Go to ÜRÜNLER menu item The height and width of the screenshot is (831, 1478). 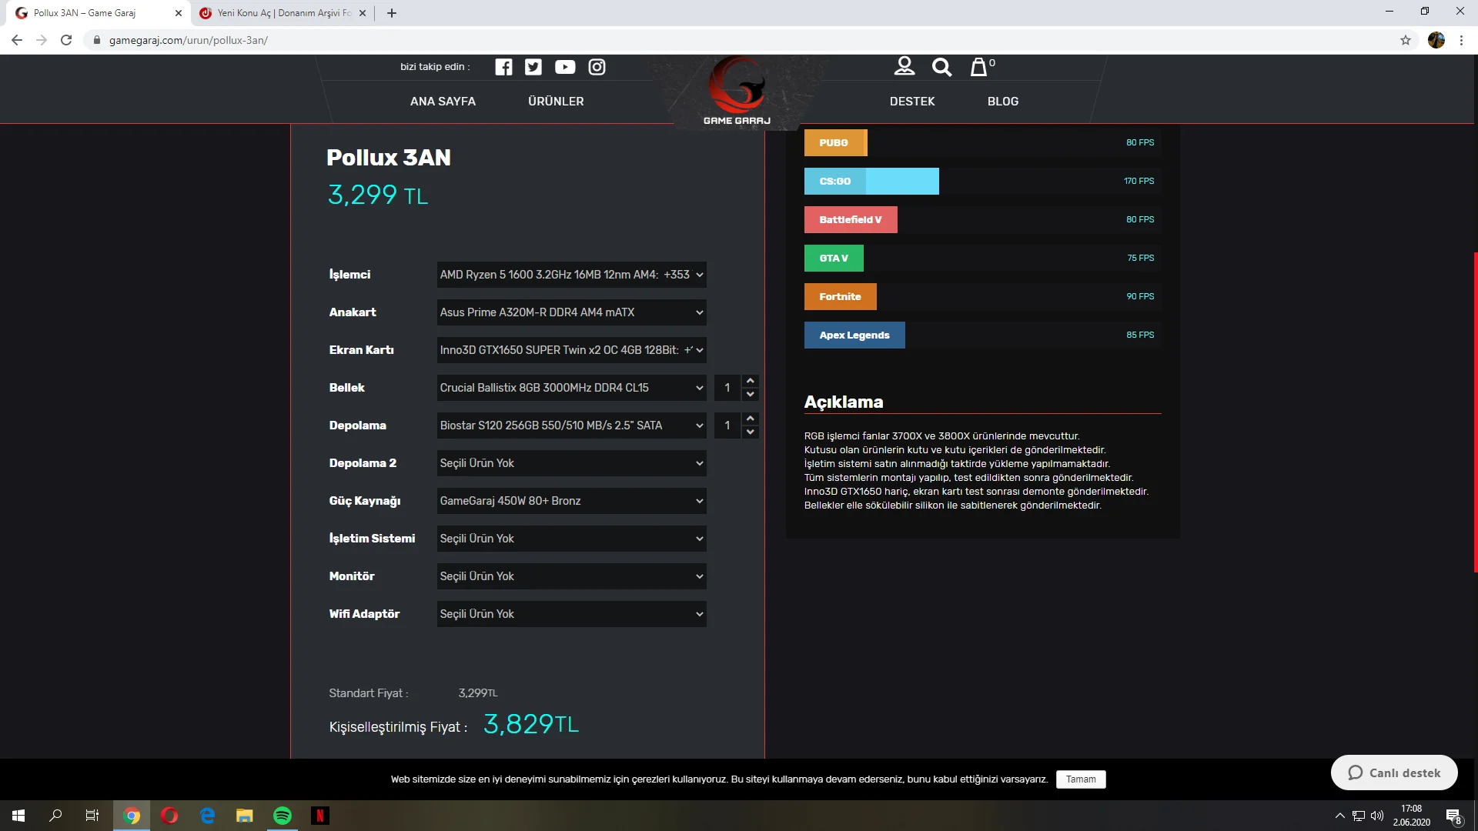pos(556,102)
